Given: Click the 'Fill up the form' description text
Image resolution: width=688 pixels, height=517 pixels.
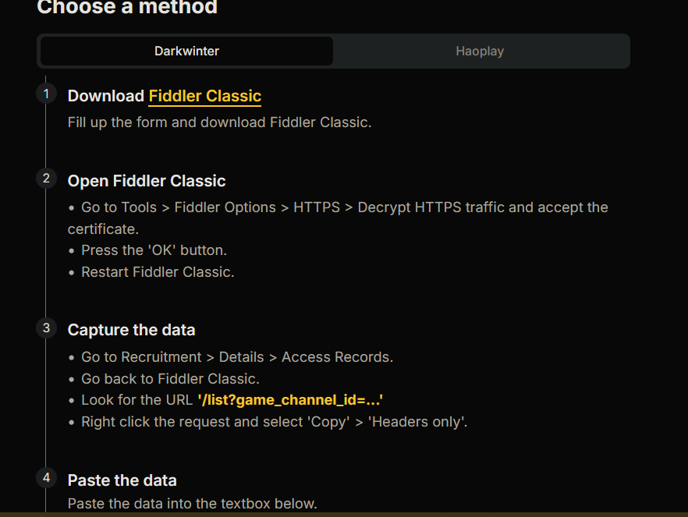Looking at the screenshot, I should [x=219, y=122].
